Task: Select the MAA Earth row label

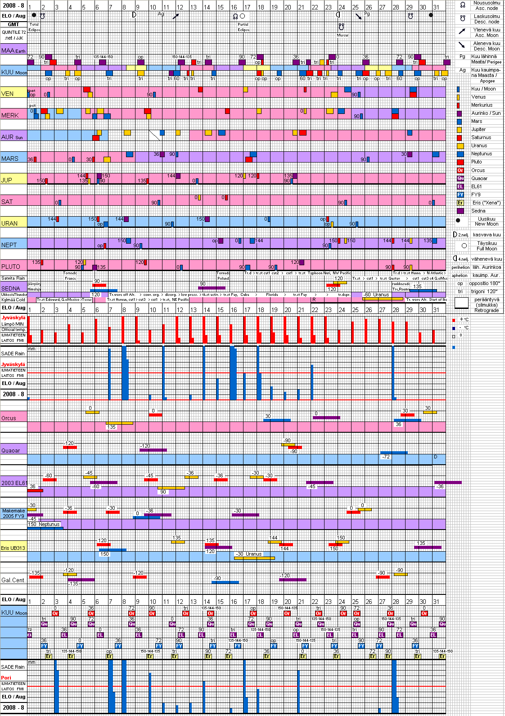Action: (14, 50)
